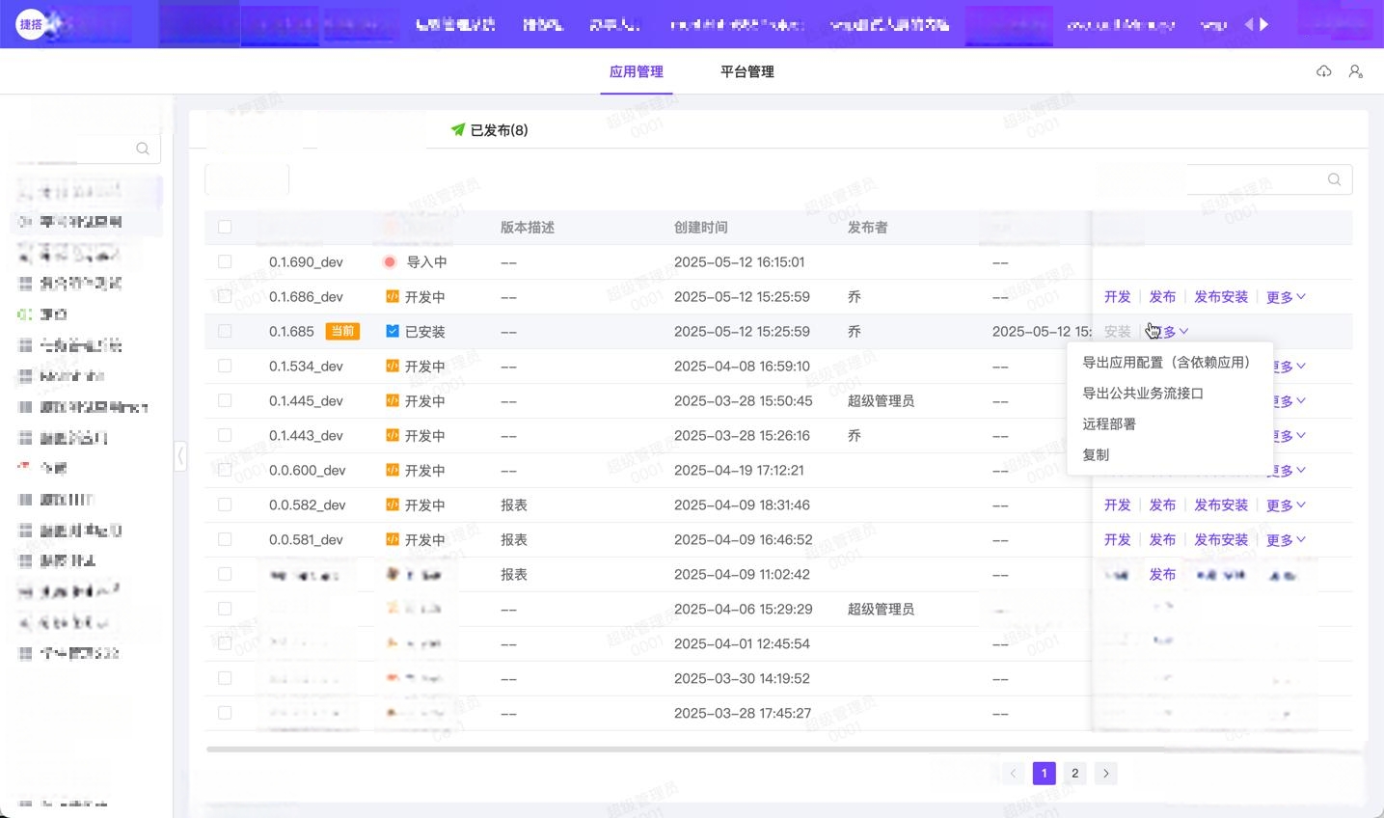Go to previous page with the left chevron
Viewport: 1384px width, 818px height.
[1013, 774]
